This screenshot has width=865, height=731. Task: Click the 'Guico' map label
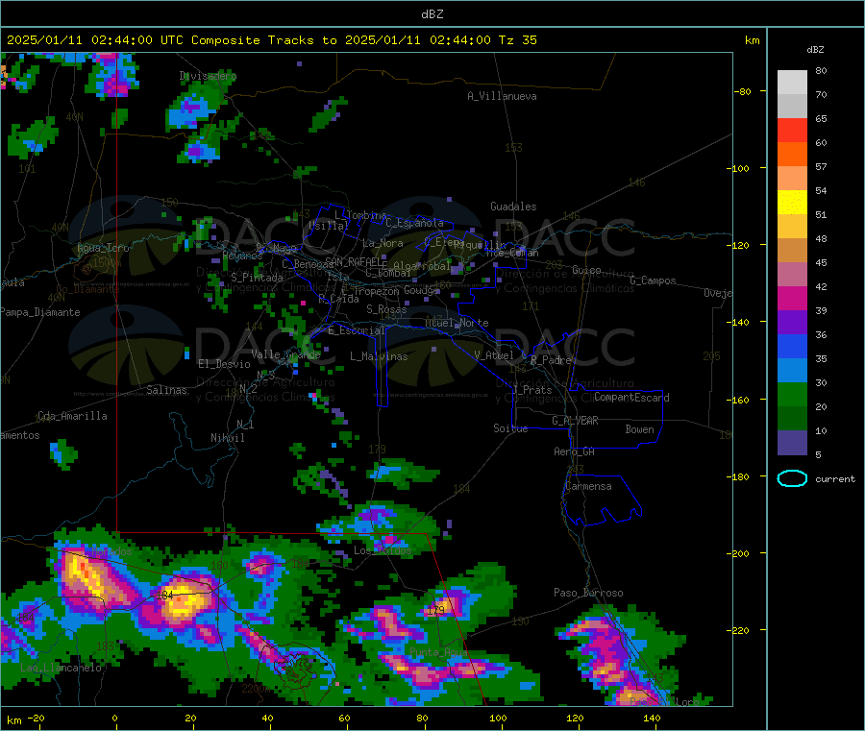586,270
